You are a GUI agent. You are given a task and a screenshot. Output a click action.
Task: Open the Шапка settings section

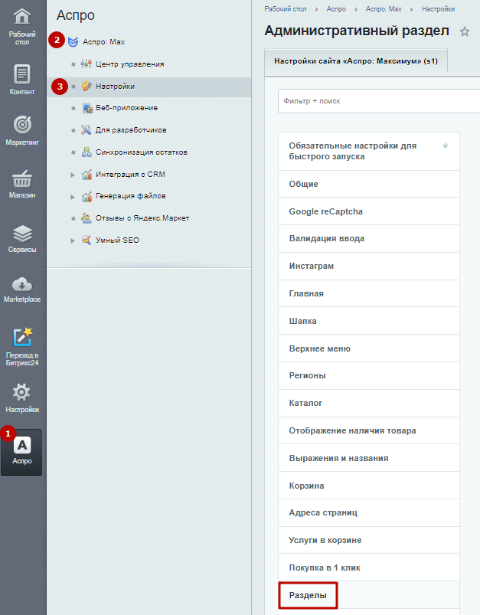coord(369,321)
